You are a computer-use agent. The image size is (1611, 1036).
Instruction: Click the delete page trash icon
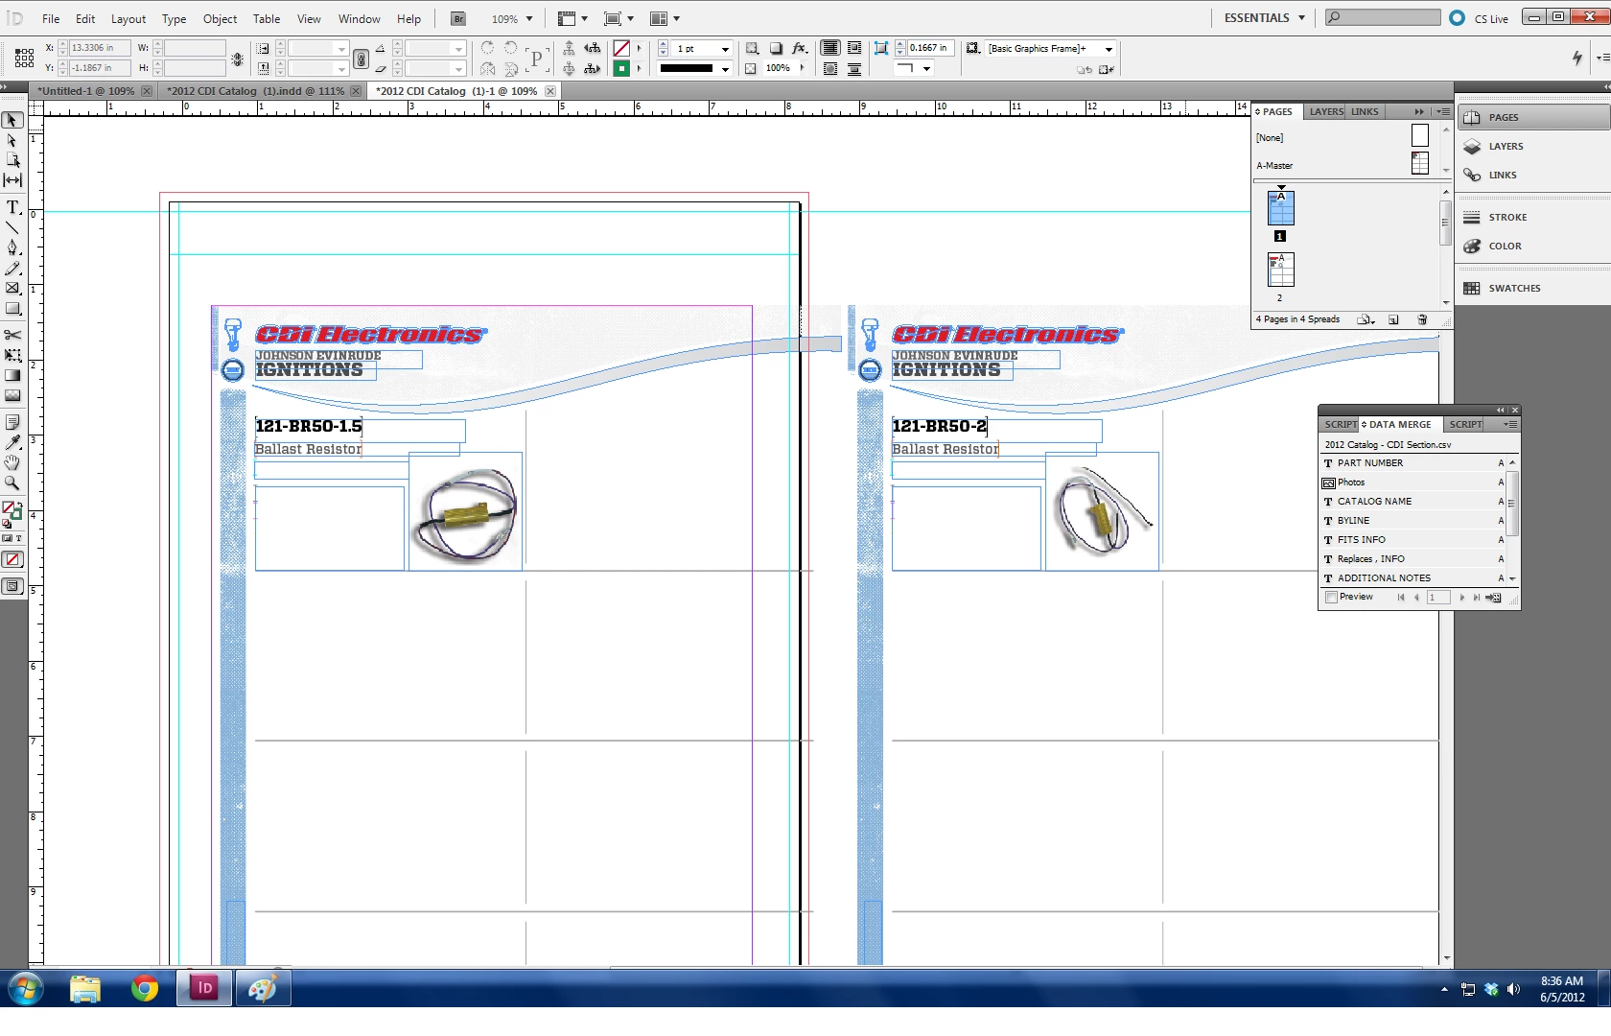pyautogui.click(x=1422, y=319)
